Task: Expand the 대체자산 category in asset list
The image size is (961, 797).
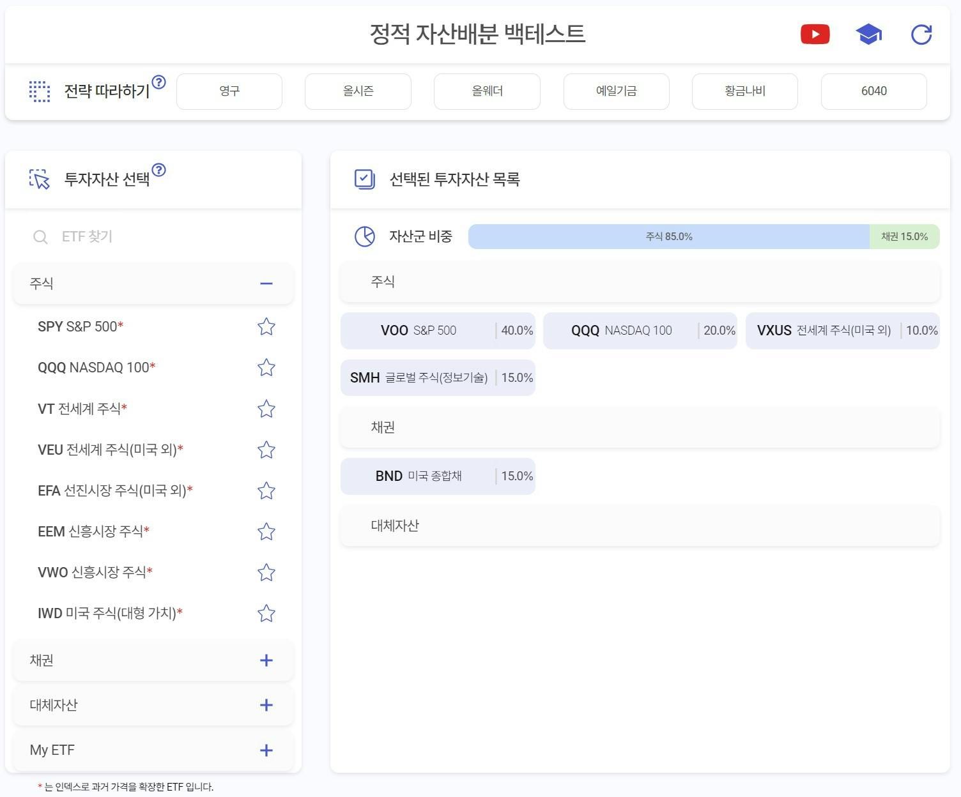Action: click(x=266, y=705)
